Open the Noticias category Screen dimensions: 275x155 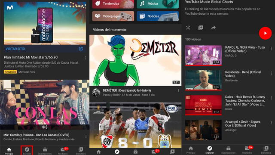coord(158,16)
